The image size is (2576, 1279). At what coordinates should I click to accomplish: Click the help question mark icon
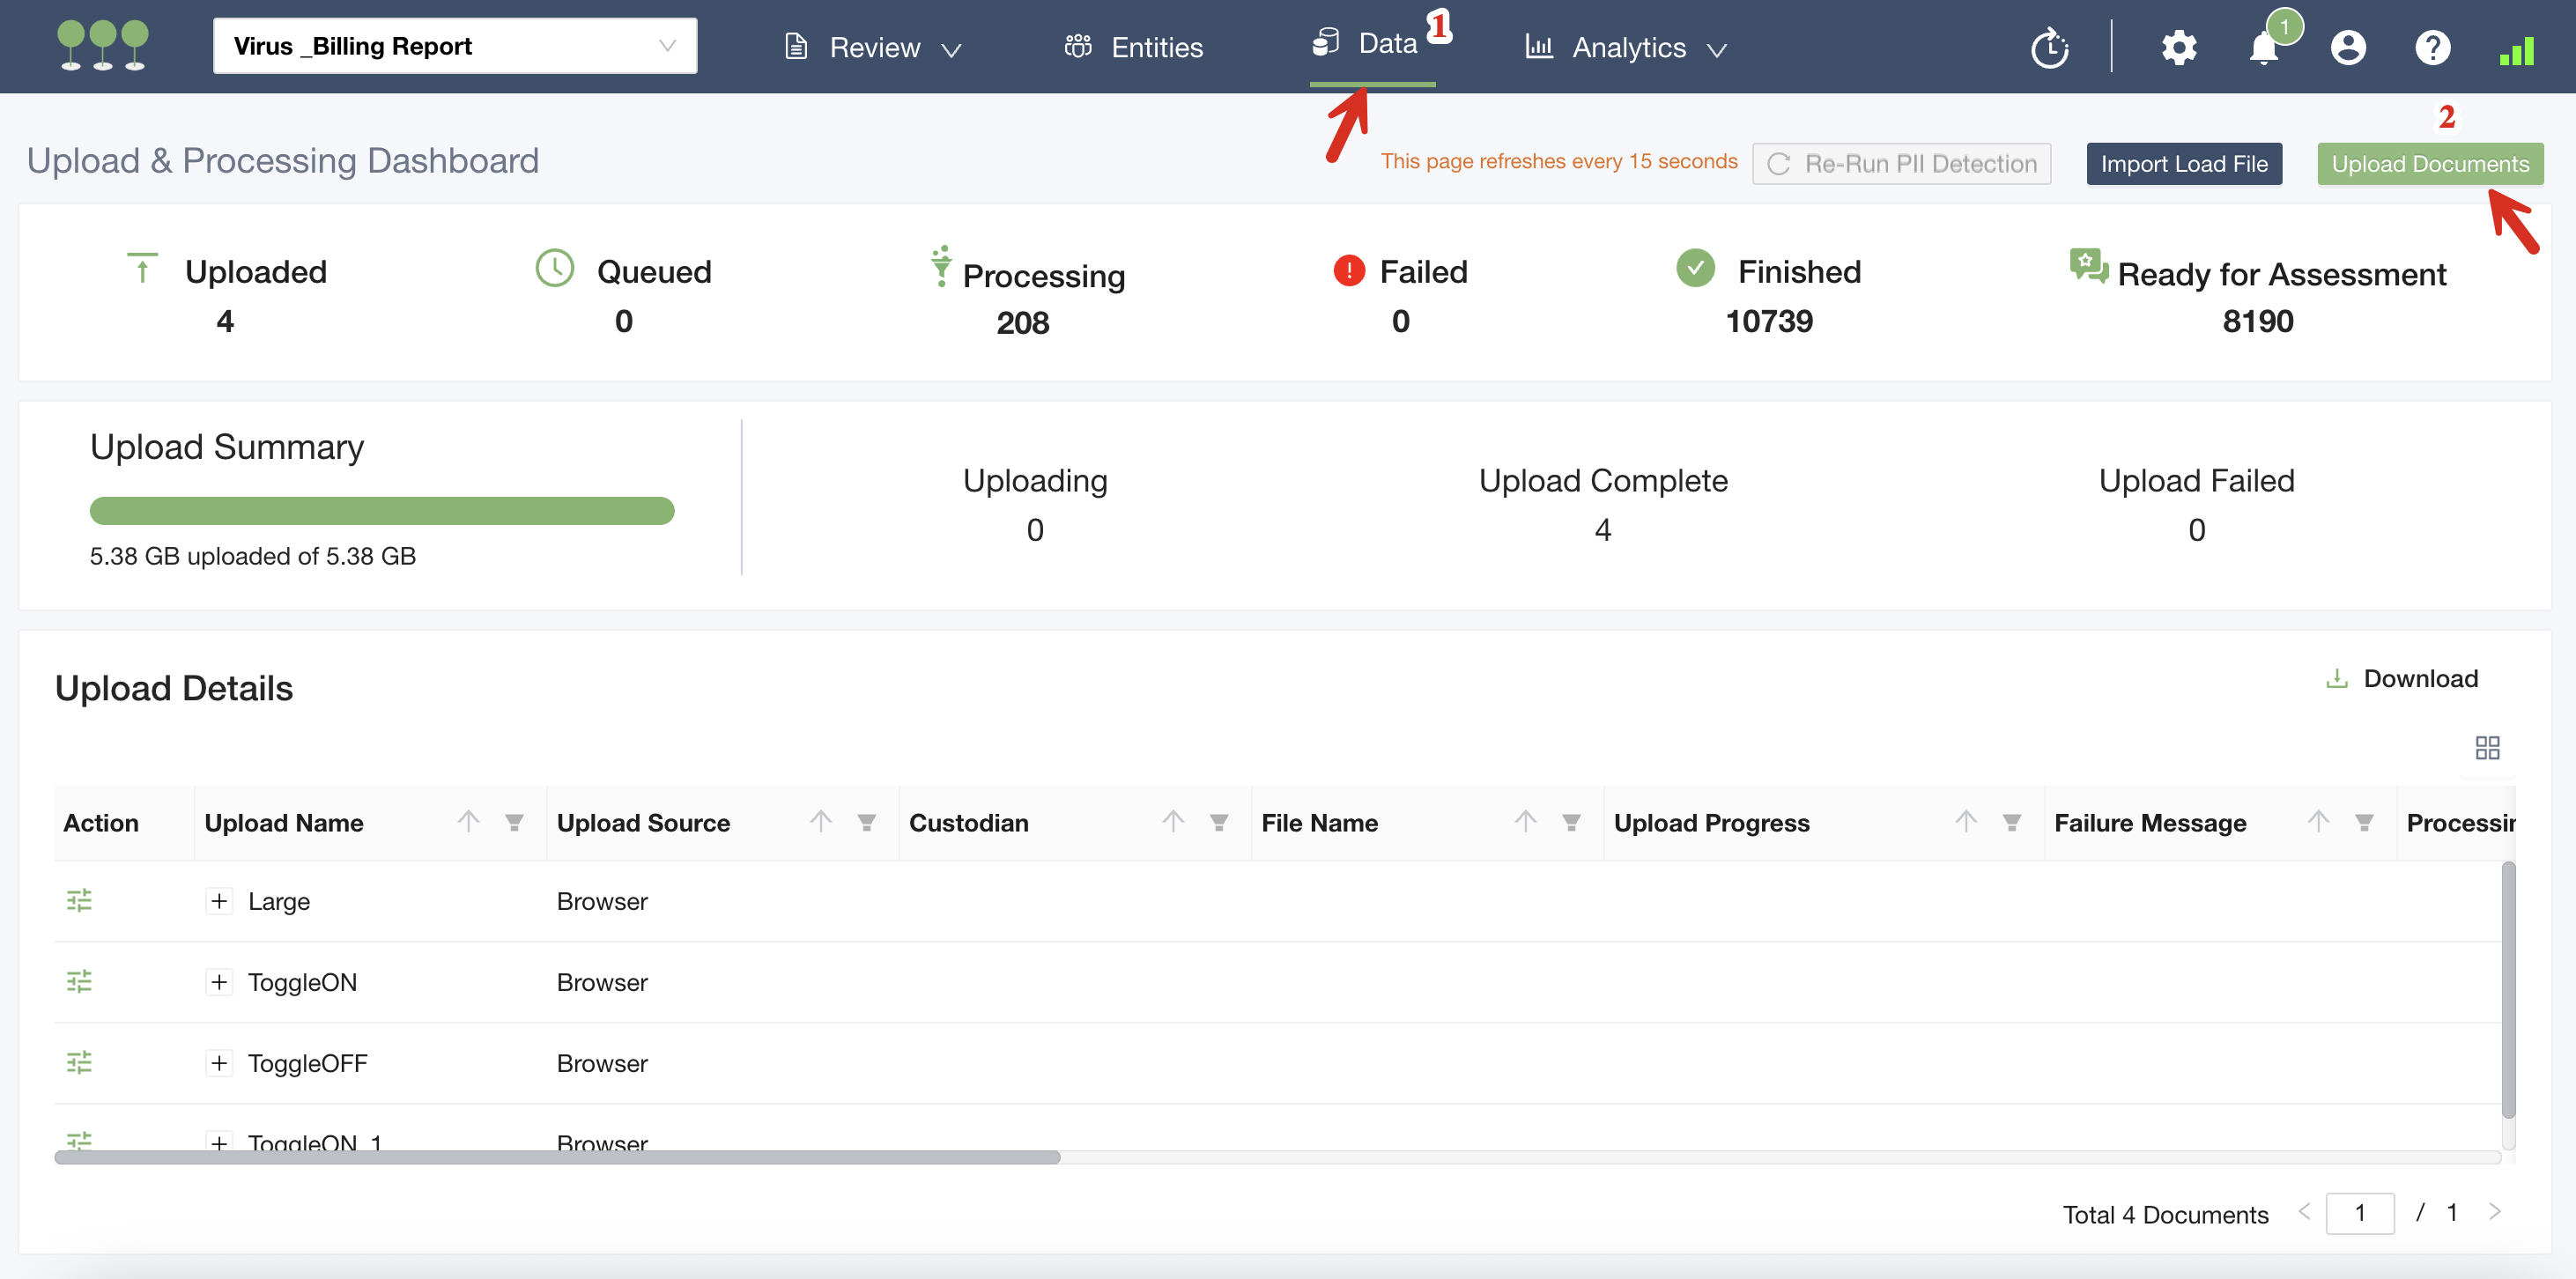(2432, 47)
